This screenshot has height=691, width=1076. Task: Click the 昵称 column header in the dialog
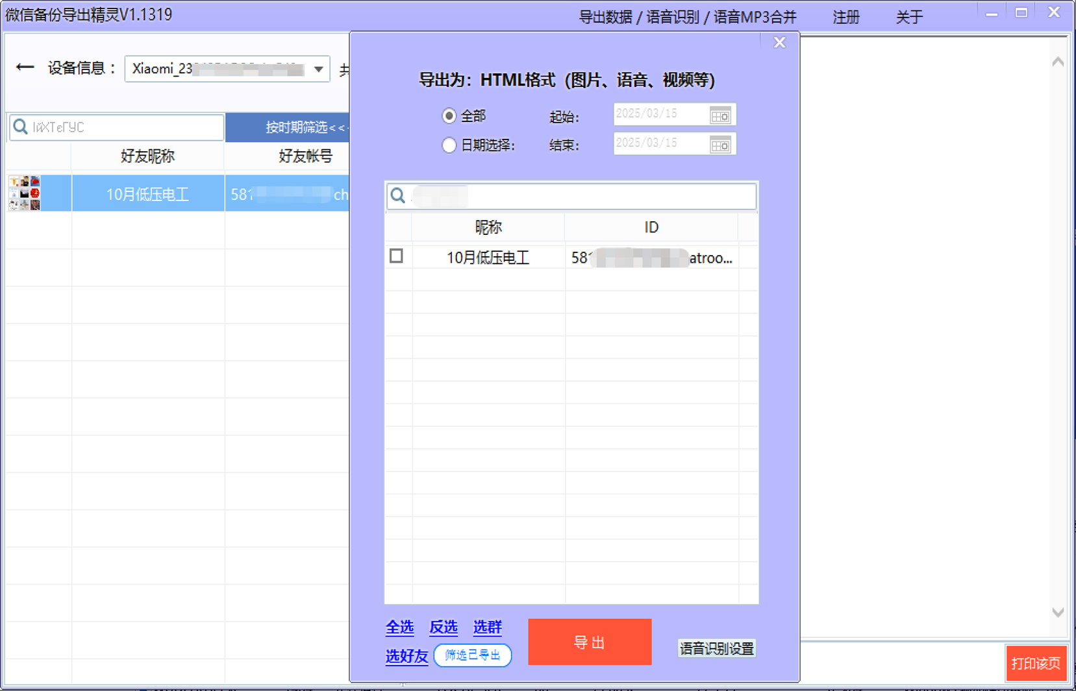pos(488,227)
